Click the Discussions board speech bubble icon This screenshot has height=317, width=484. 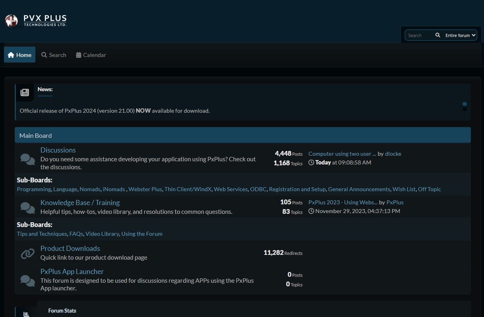(27, 159)
